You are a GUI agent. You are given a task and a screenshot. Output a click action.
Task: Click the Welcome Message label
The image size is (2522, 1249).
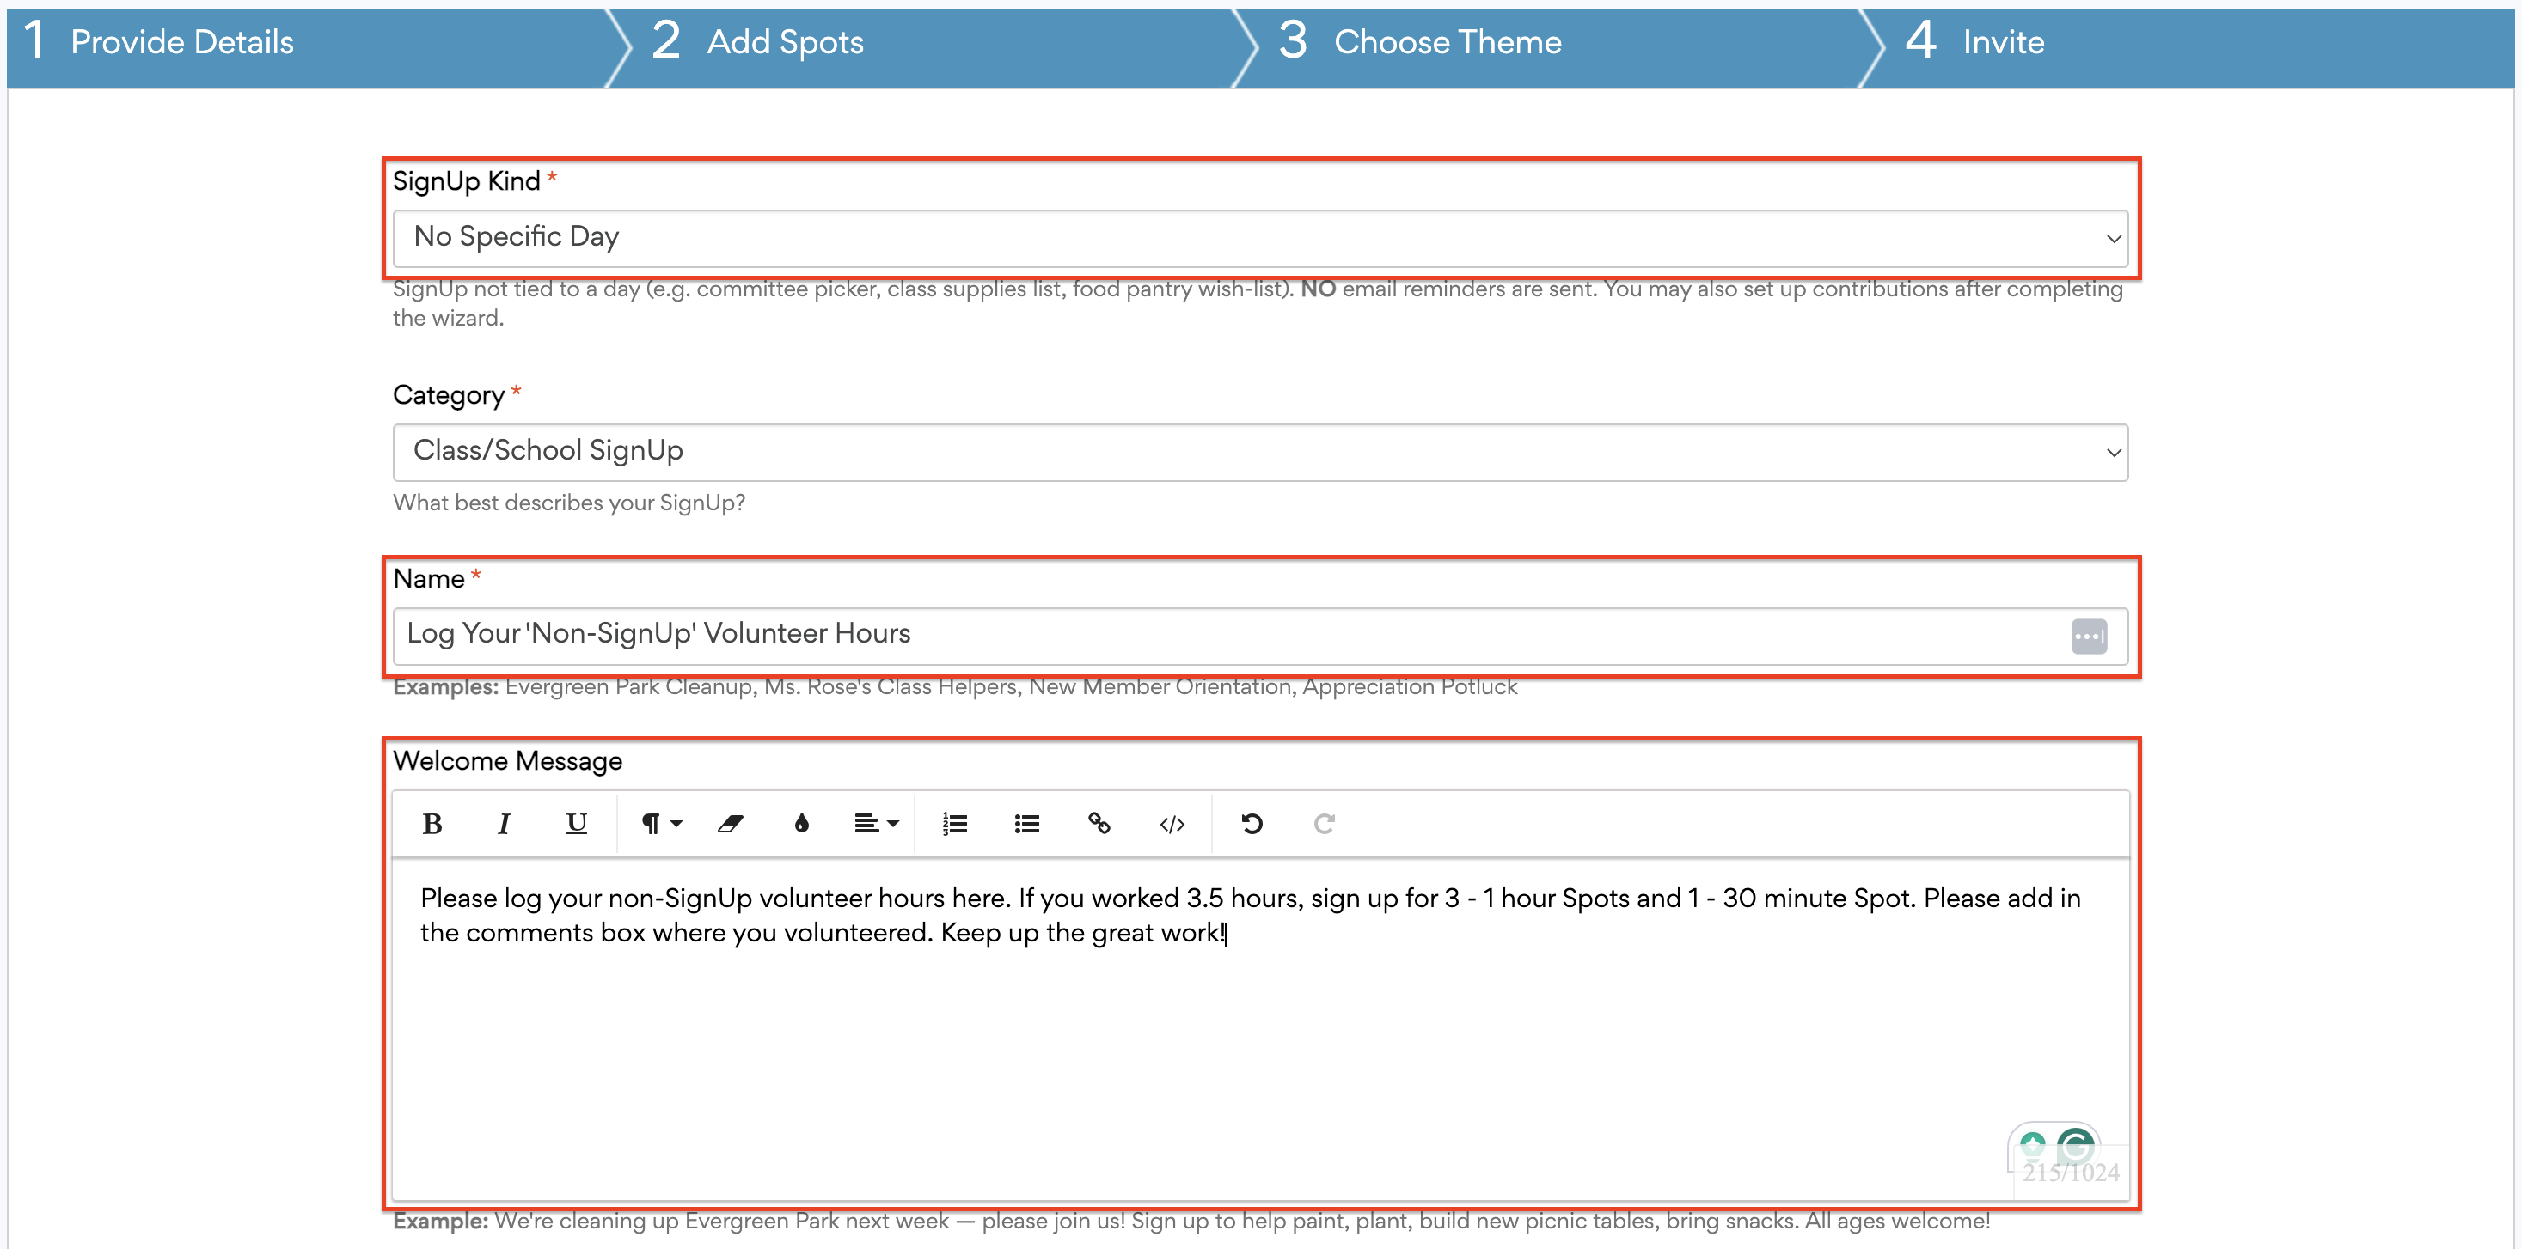coord(507,761)
